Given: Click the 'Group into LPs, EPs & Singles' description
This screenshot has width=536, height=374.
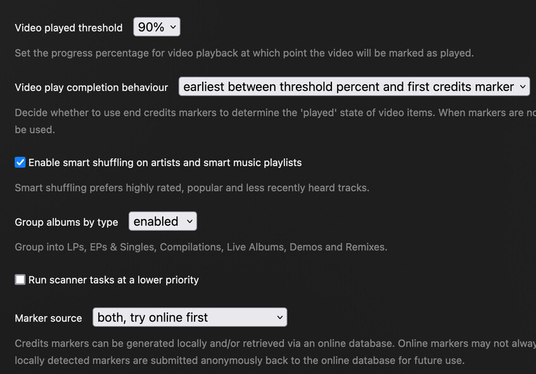Looking at the screenshot, I should (201, 247).
